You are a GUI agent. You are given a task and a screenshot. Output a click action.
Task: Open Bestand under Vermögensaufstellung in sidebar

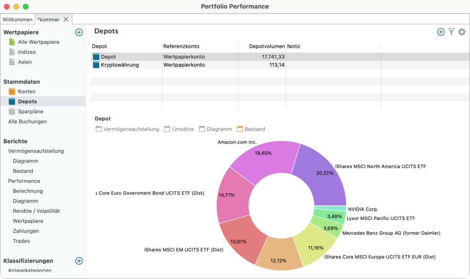[23, 171]
